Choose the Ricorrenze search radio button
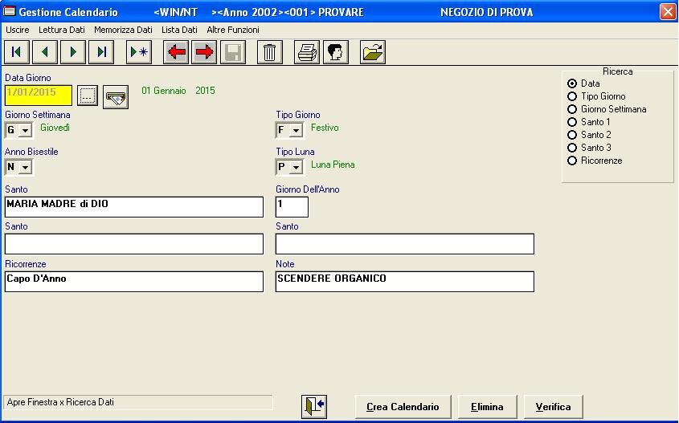This screenshot has width=679, height=423. (x=572, y=161)
